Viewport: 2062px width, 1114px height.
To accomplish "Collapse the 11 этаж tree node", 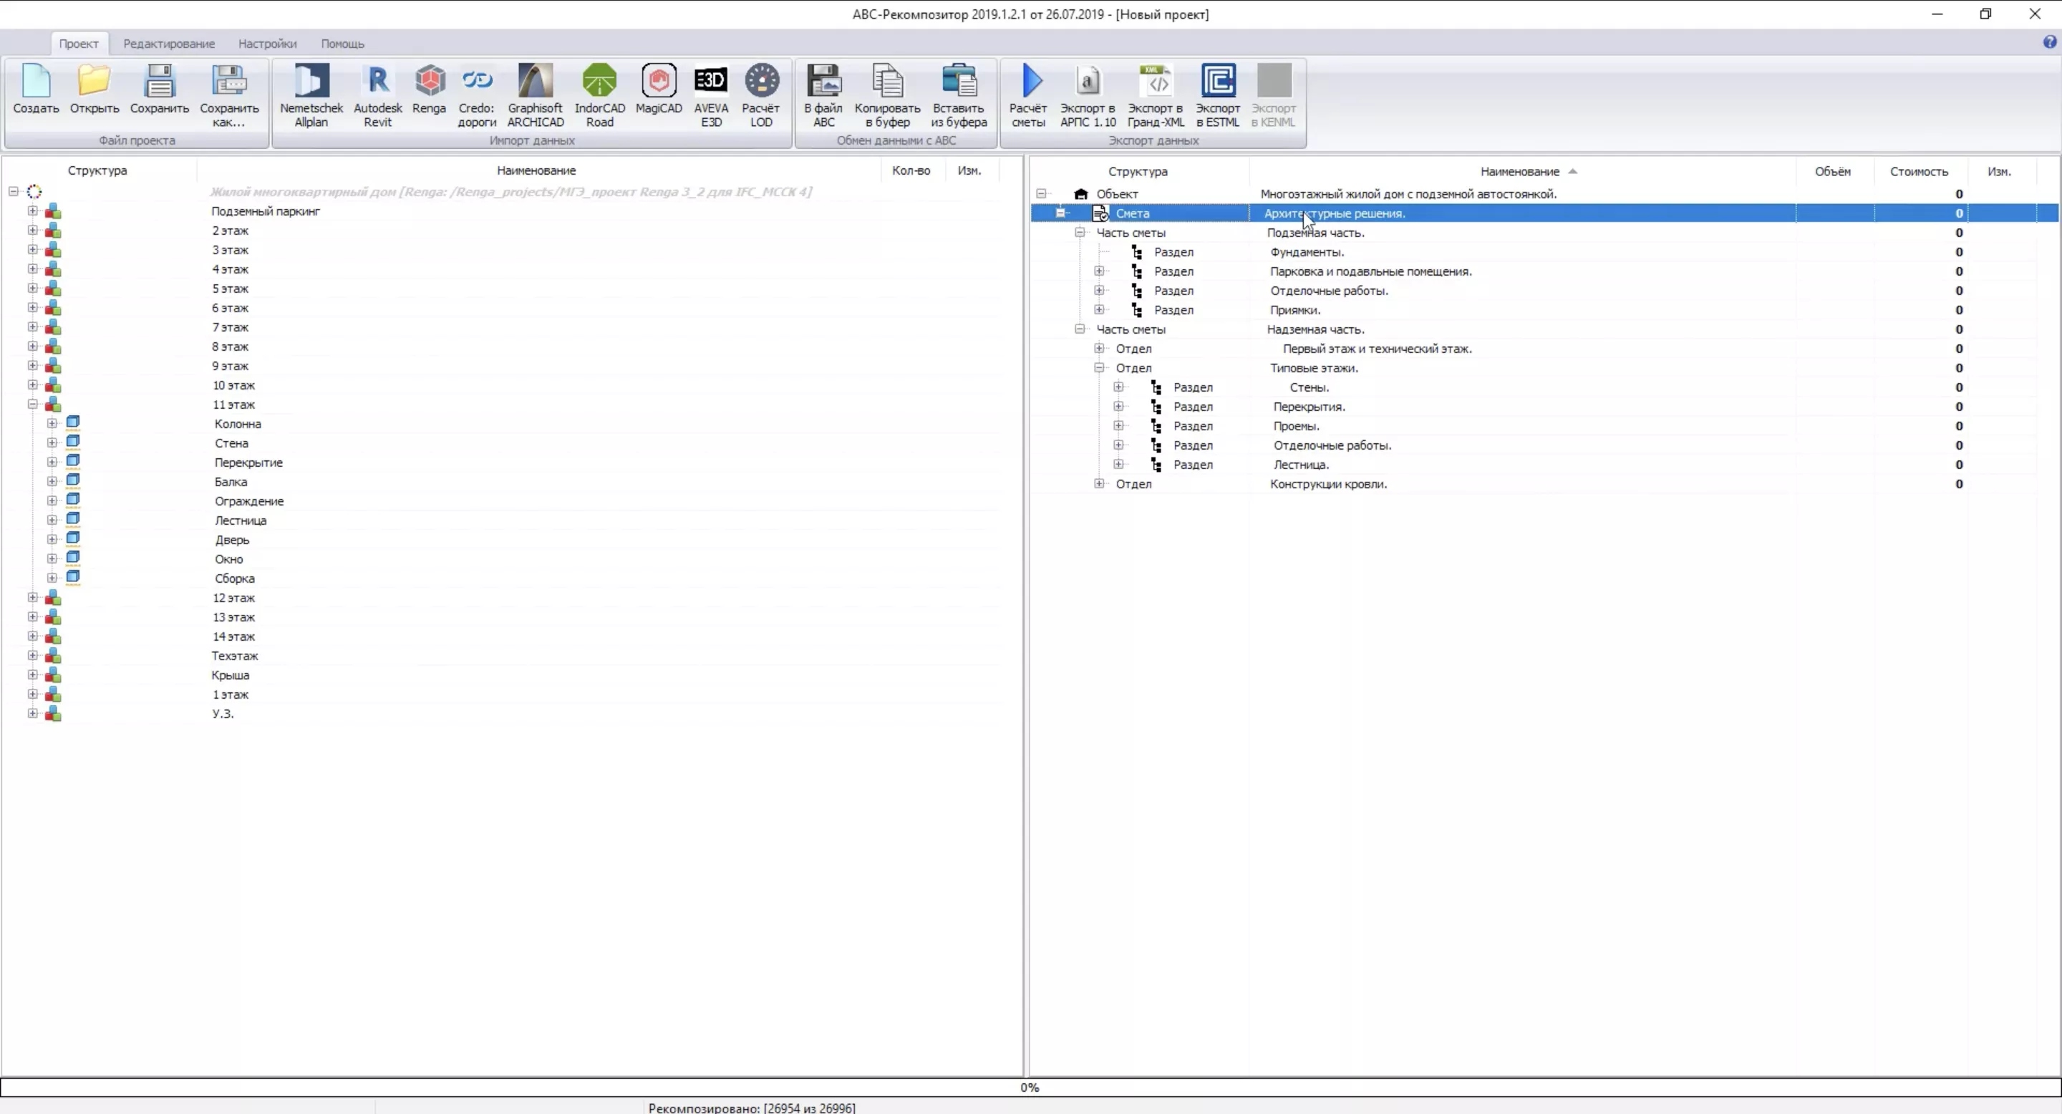I will (x=33, y=404).
